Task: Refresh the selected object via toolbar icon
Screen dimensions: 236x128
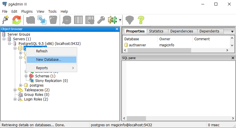Action: click(17, 20)
